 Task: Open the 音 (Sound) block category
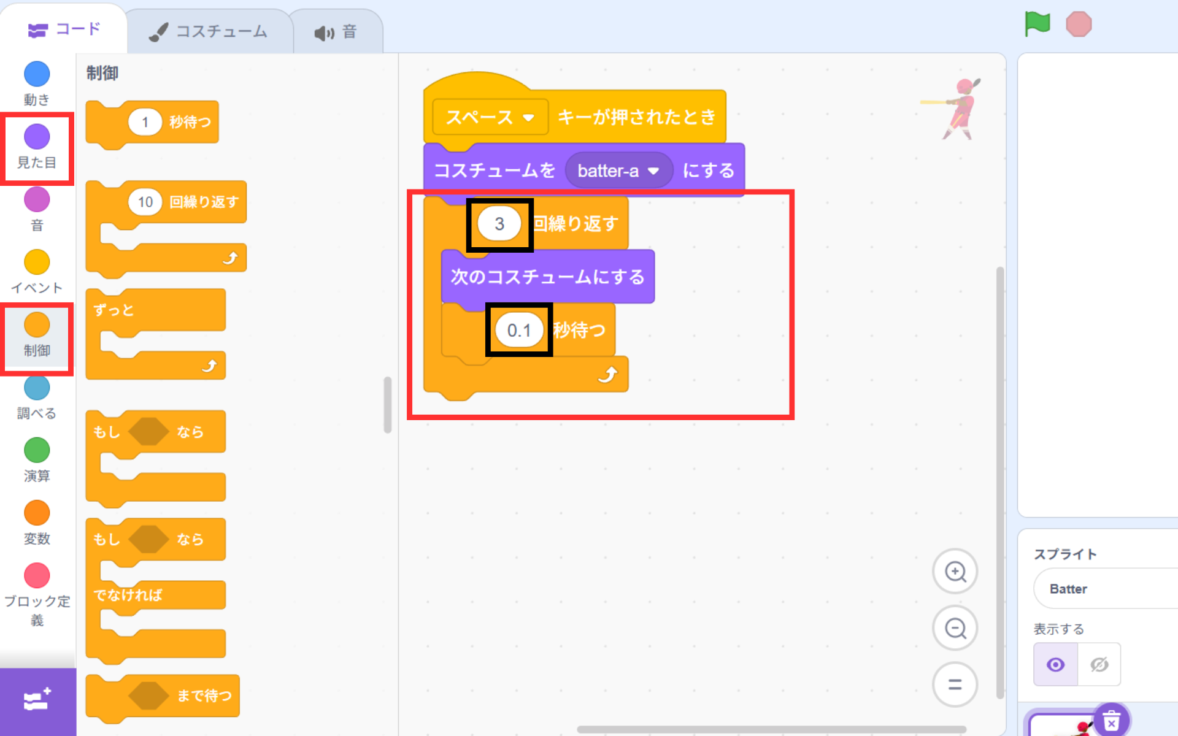pos(37,210)
